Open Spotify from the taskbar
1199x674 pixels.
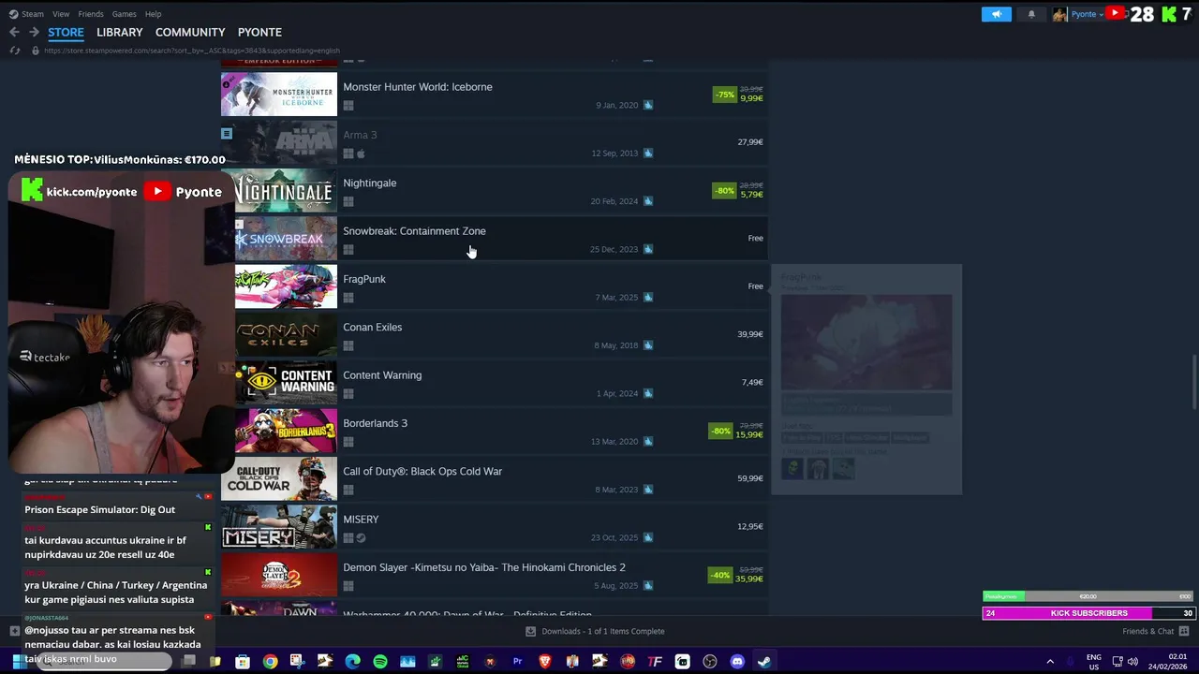point(380,662)
